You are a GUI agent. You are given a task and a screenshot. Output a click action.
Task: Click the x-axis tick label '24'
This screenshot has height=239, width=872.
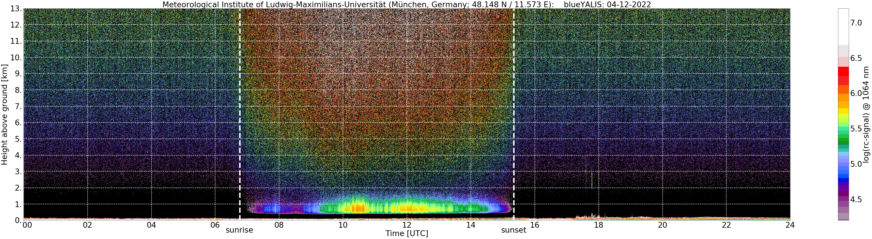[790, 224]
